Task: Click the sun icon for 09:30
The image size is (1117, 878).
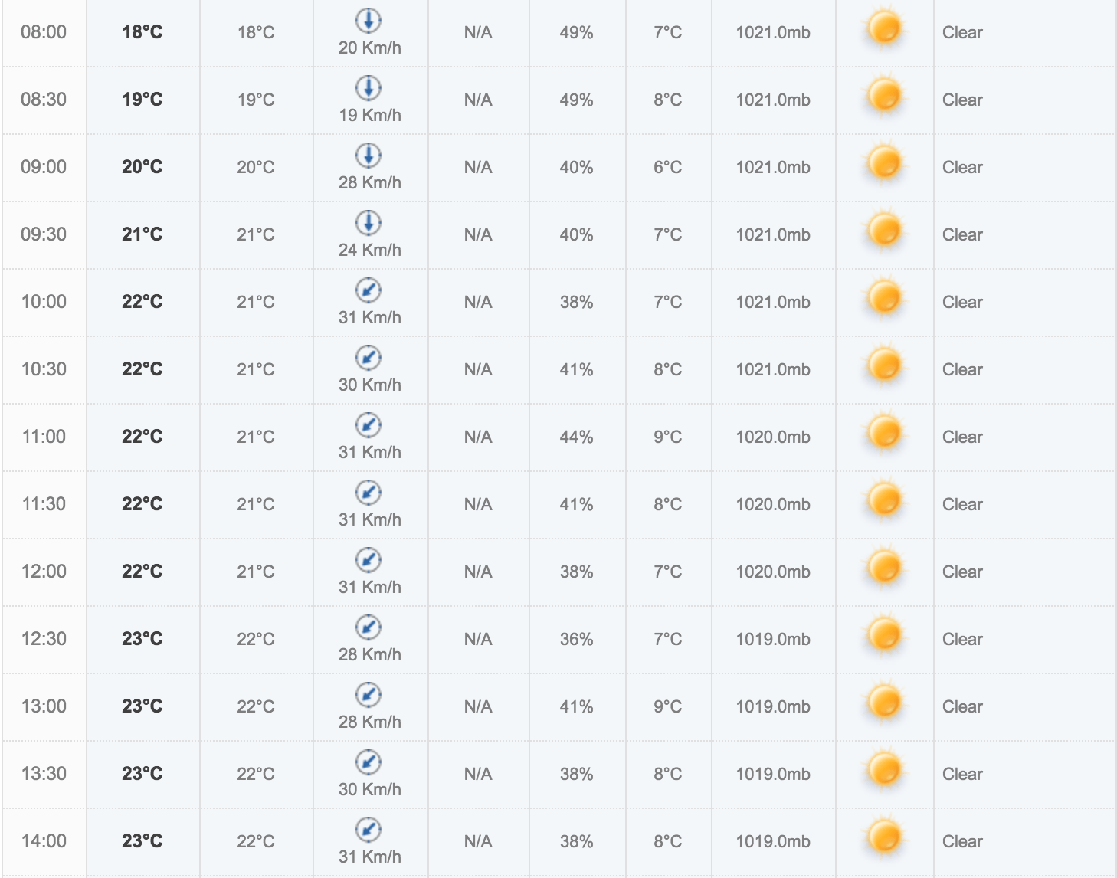Action: point(884,231)
